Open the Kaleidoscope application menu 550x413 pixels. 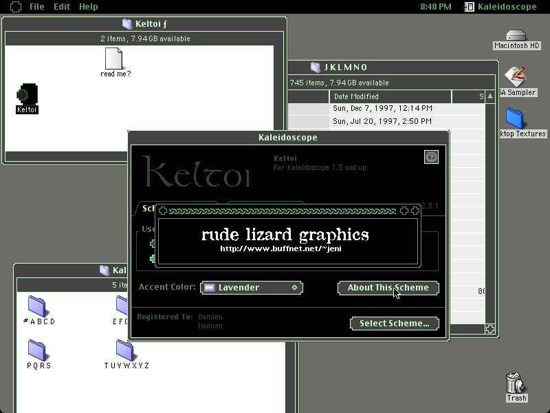coord(501,7)
